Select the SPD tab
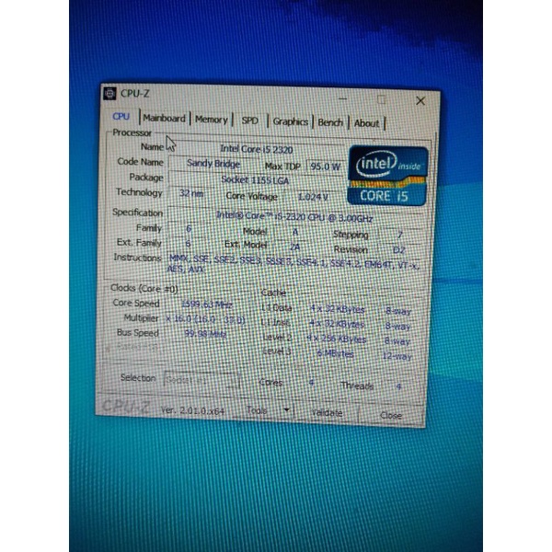 coord(249,121)
